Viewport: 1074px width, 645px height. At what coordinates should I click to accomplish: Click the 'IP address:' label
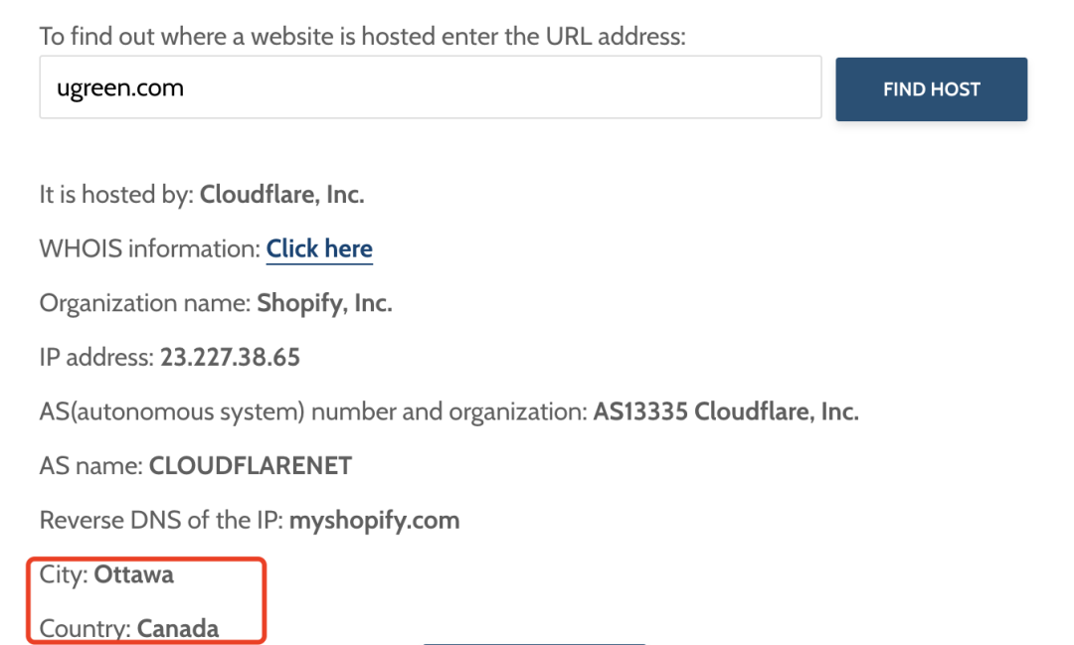(x=96, y=358)
